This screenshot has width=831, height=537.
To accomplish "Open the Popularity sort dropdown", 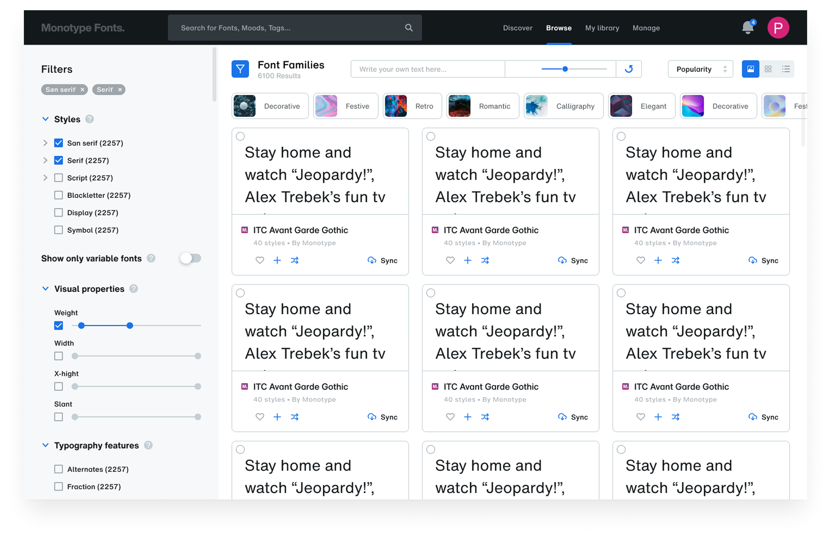I will (x=700, y=69).
